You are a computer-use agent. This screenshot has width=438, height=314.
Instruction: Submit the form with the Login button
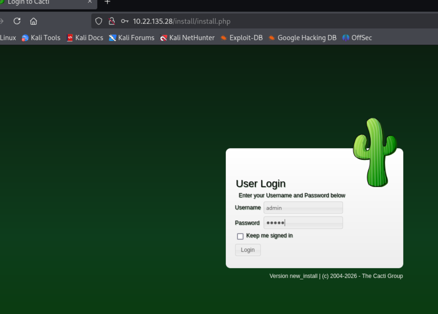point(248,250)
